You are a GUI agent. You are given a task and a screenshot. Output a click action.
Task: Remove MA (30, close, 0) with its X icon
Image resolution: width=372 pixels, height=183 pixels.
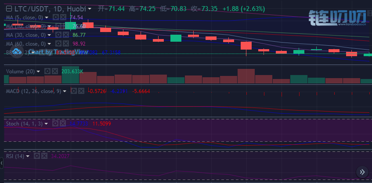[66, 35]
